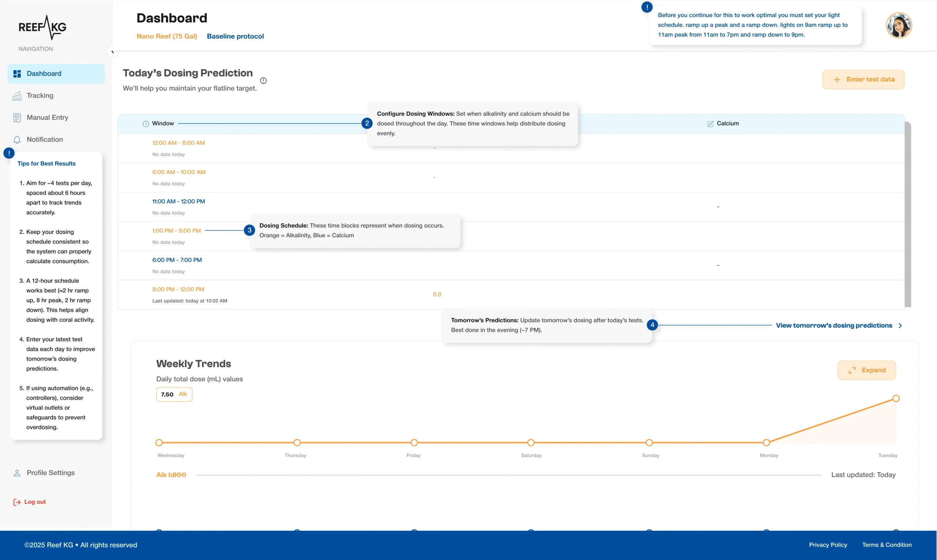Click the Friday data point on the chart
The height and width of the screenshot is (560, 937).
click(414, 443)
